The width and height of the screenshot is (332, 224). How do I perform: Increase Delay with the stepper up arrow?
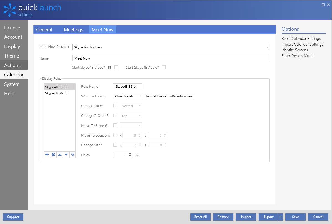coord(130,154)
